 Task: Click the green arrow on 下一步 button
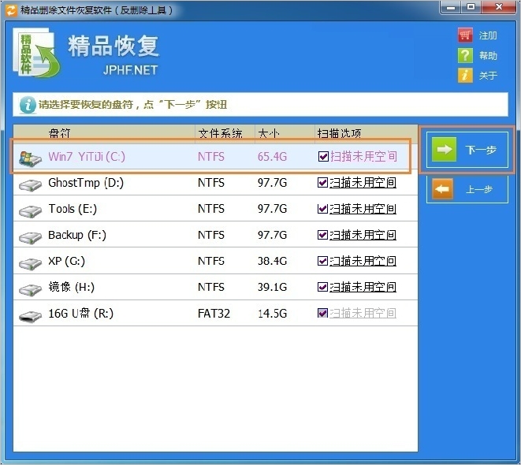(444, 150)
